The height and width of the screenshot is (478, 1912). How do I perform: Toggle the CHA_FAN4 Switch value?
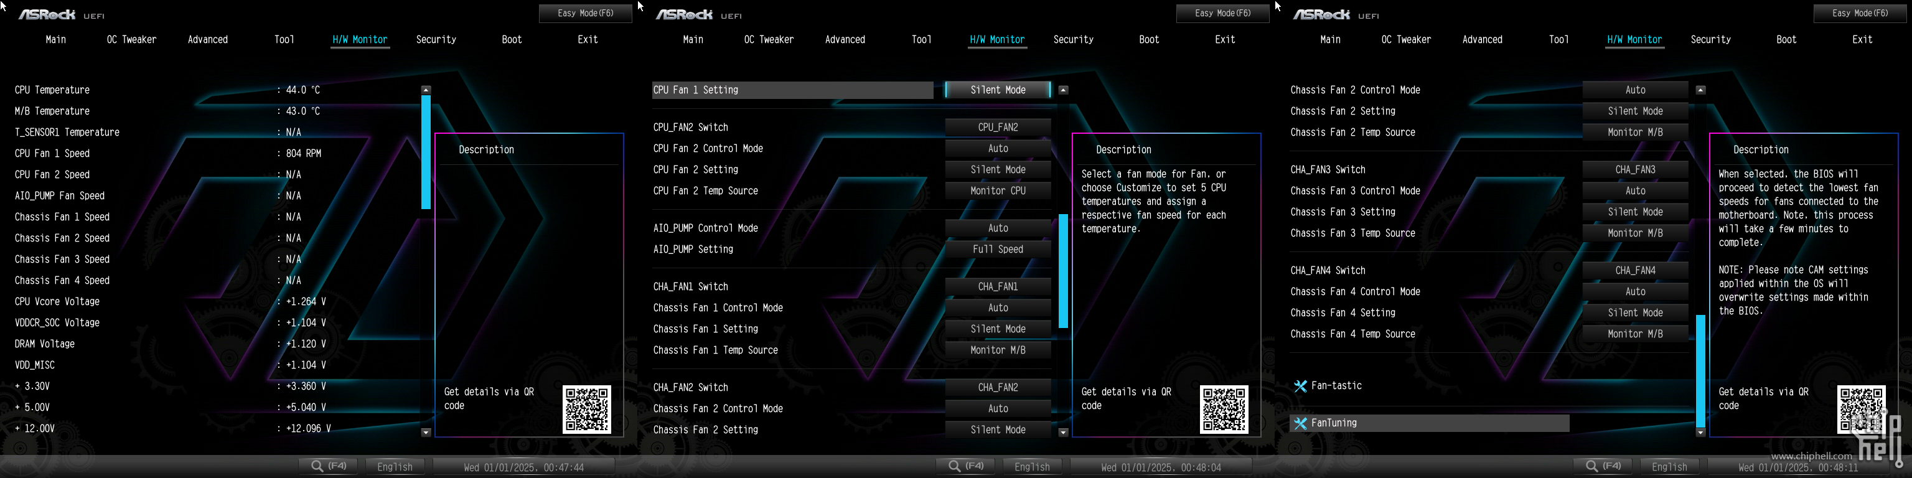(1635, 271)
